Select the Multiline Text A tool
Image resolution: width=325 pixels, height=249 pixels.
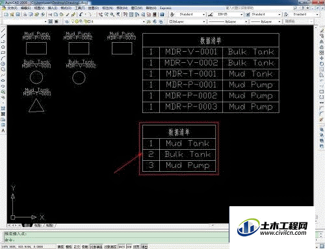(x=3, y=130)
